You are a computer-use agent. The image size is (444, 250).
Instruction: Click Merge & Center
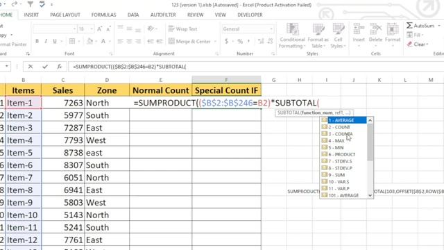tap(189, 42)
